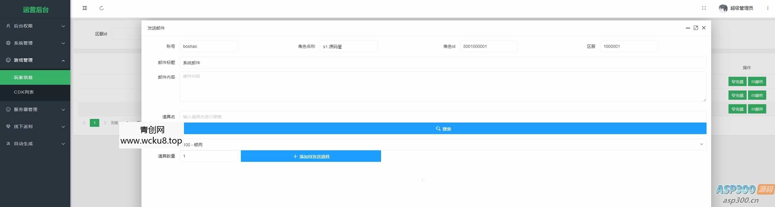Click first row 邮件 button

coord(757,82)
